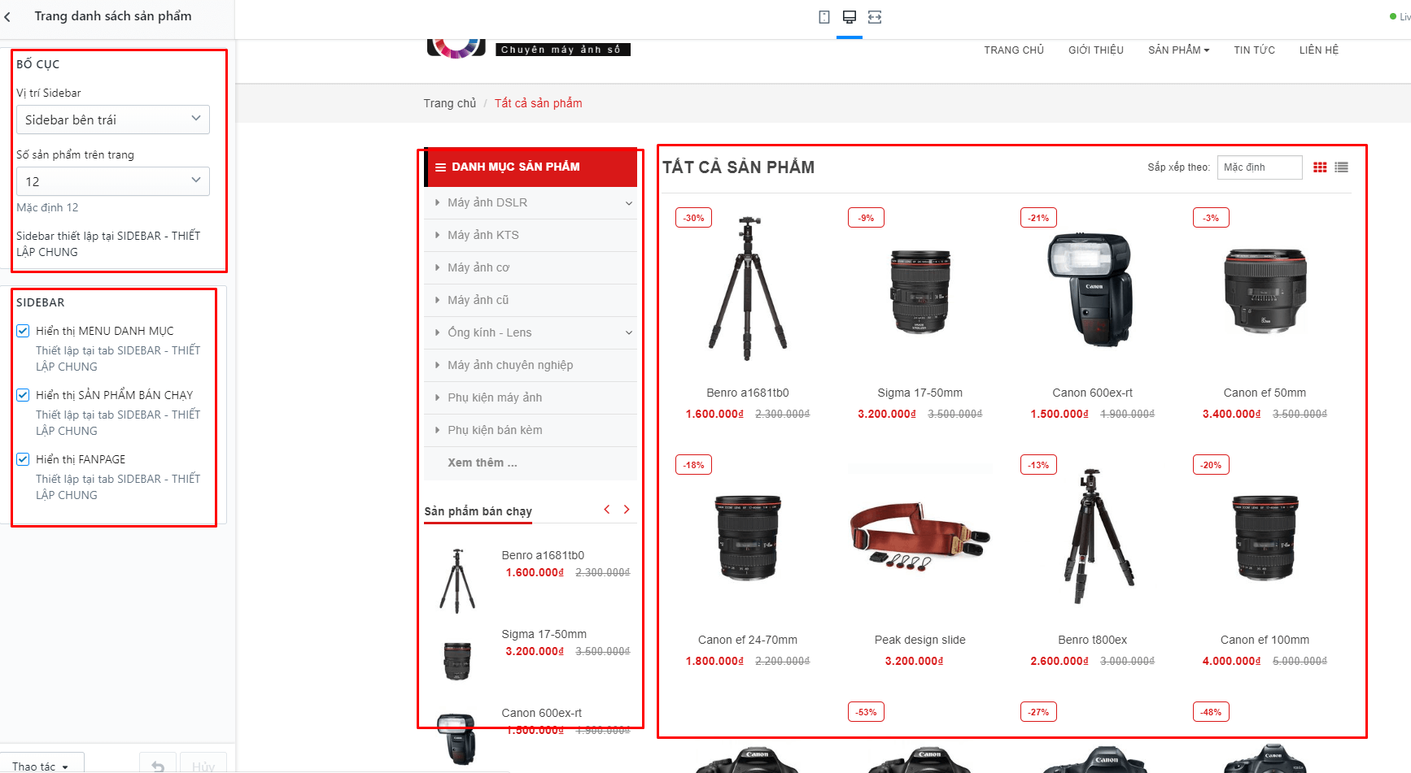Open Benro a1681tb0 product title in grid
Screen dimensions: 1411x773
(x=748, y=393)
